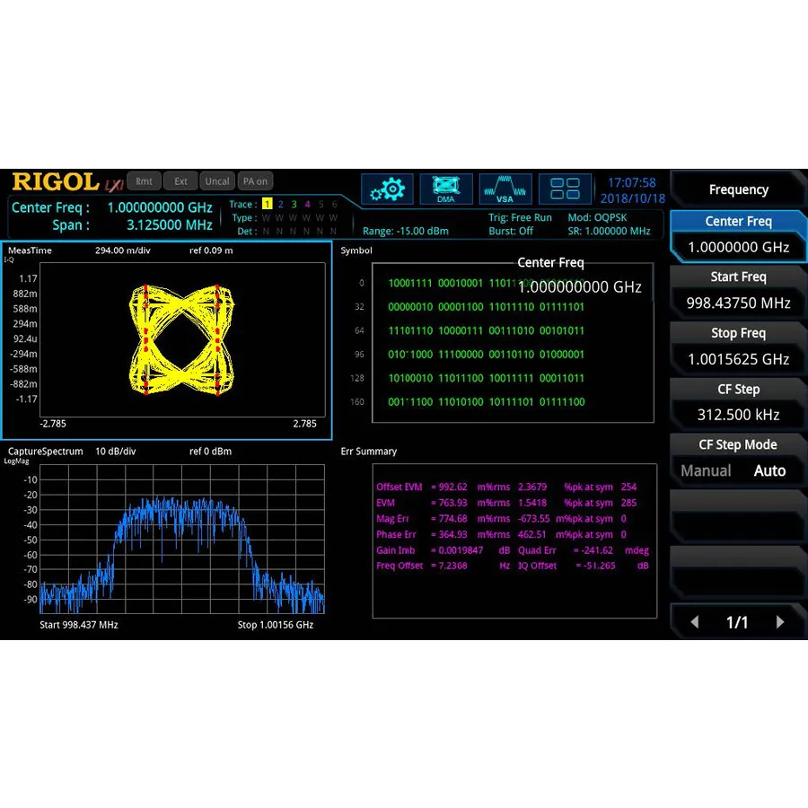Advance softkey page with right arrow
Image resolution: width=808 pixels, height=808 pixels.
782,621
